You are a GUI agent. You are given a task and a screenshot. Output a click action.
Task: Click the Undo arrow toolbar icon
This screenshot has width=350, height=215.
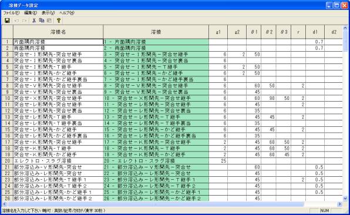16,21
